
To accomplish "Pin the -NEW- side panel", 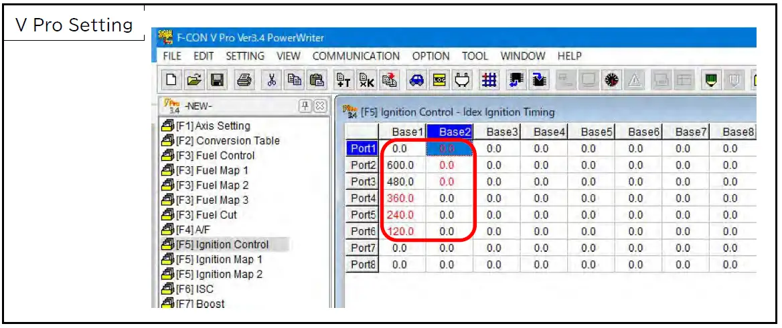I will (305, 106).
